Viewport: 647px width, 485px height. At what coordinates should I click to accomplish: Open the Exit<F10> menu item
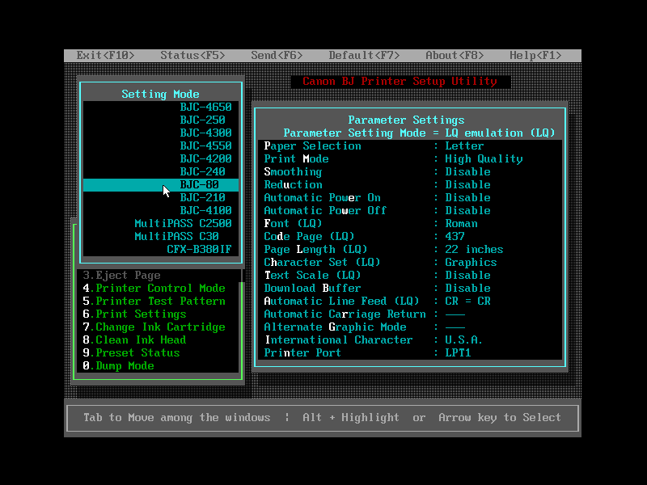tap(105, 56)
